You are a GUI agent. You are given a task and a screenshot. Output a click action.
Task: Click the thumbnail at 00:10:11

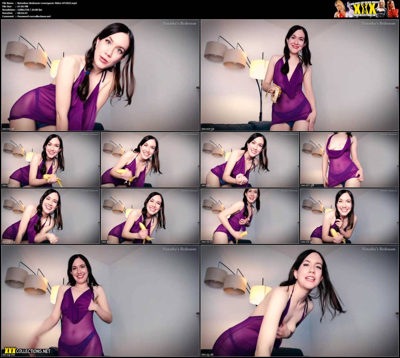click(150, 216)
